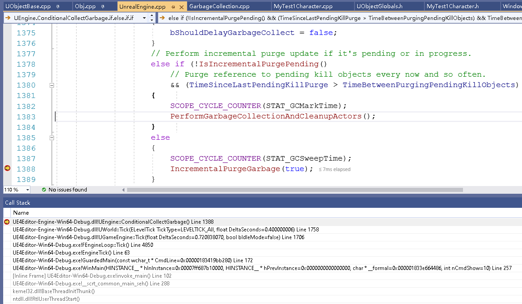This screenshot has height=304, width=522.
Task: Click the else keyword on line 1385
Action: click(x=161, y=137)
